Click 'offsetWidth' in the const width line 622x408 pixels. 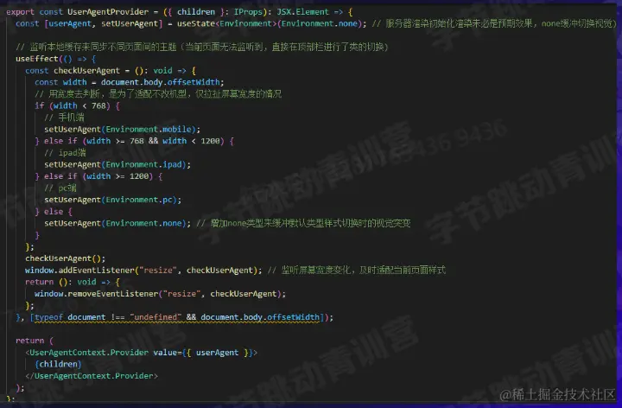(x=194, y=82)
